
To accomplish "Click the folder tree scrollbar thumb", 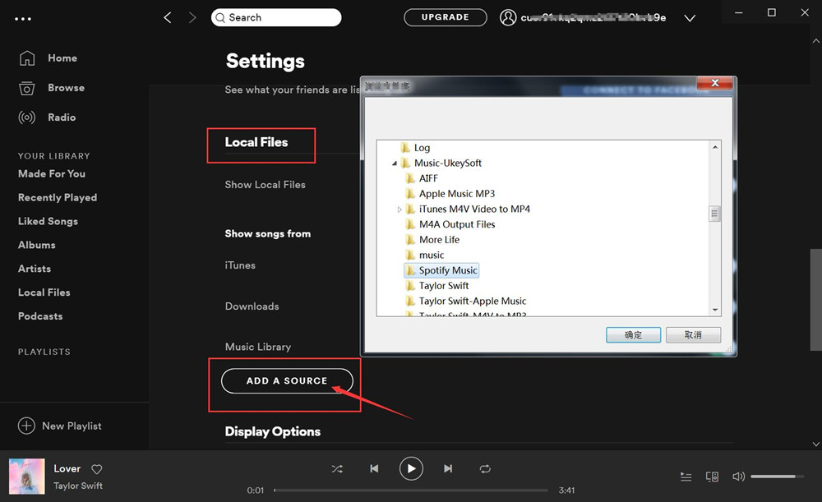I will tap(714, 214).
